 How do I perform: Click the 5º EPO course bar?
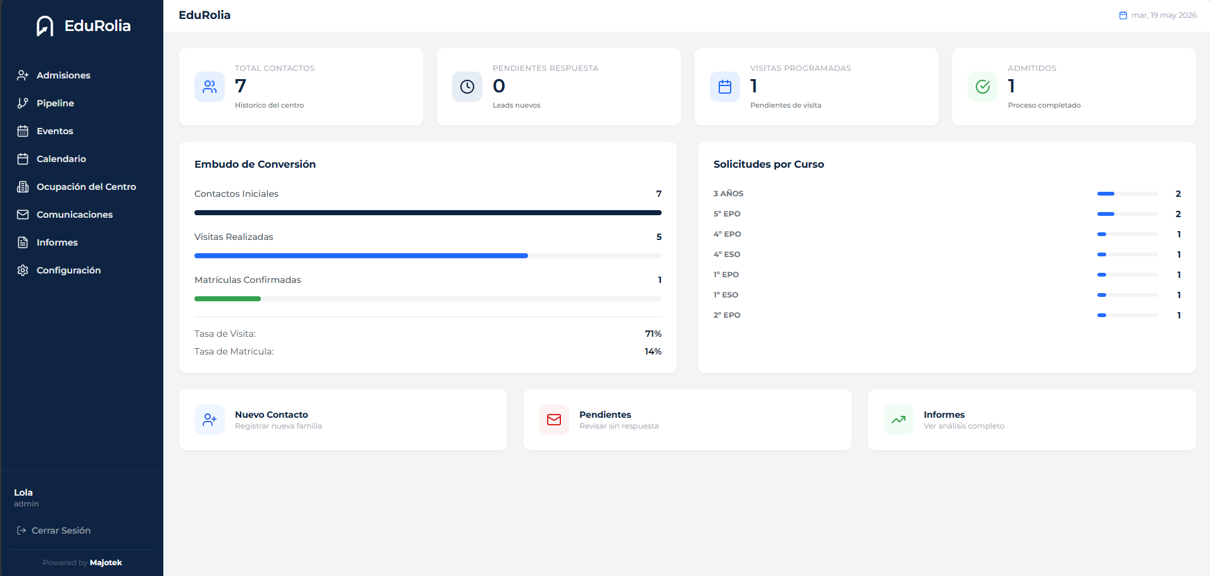point(1127,214)
